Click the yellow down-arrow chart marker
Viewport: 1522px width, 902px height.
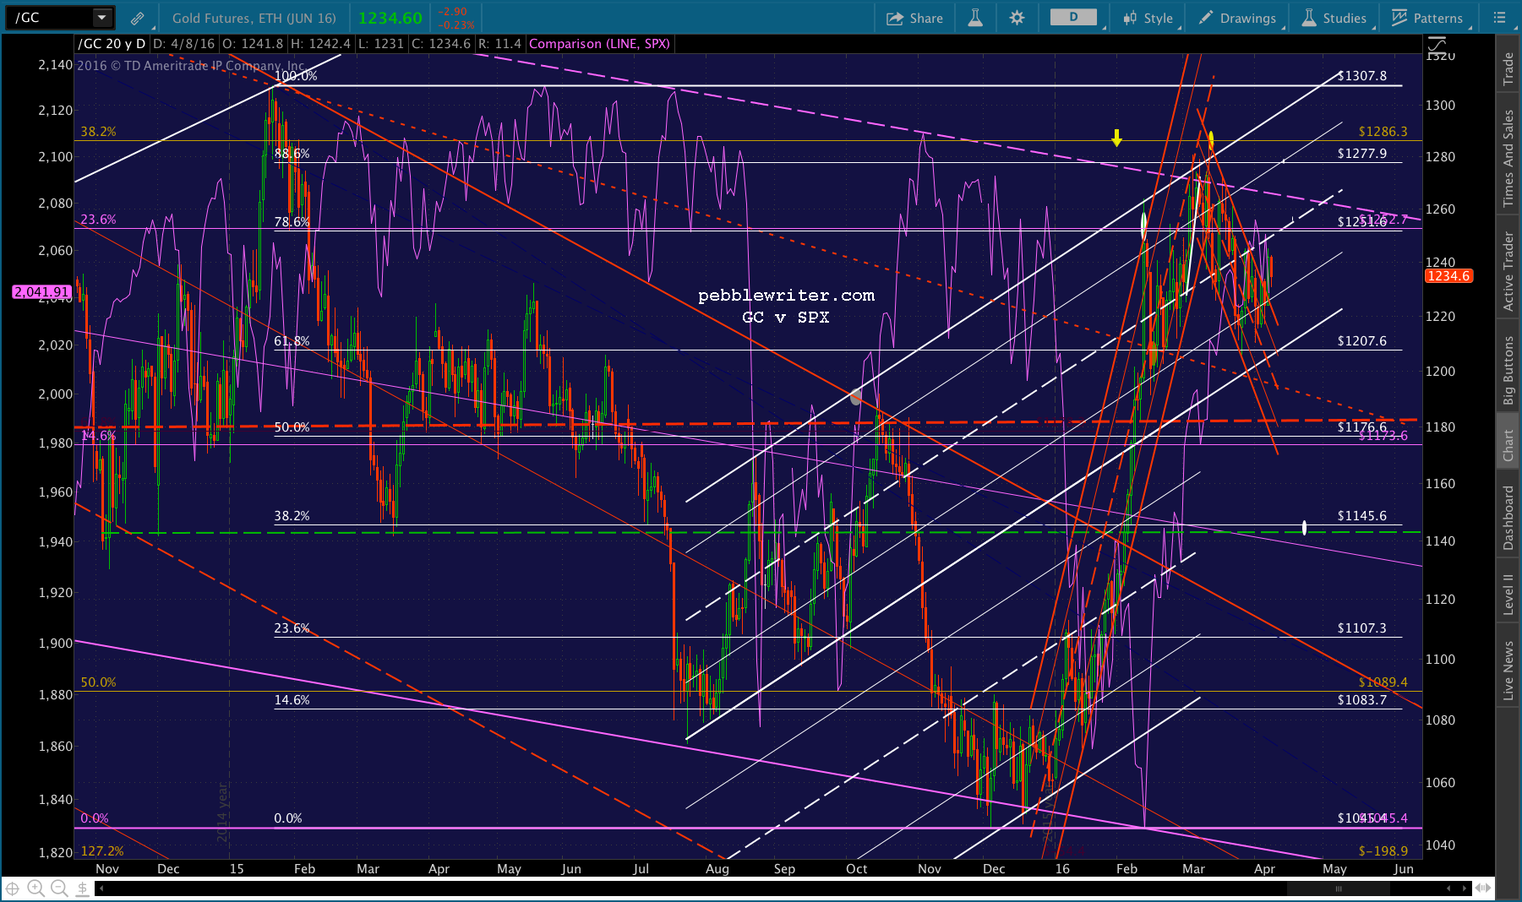click(x=1116, y=138)
